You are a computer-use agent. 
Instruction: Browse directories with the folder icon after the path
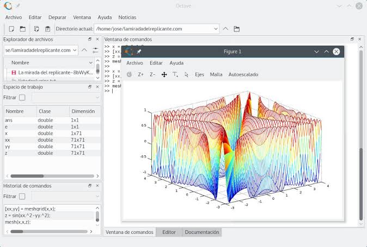237,29
